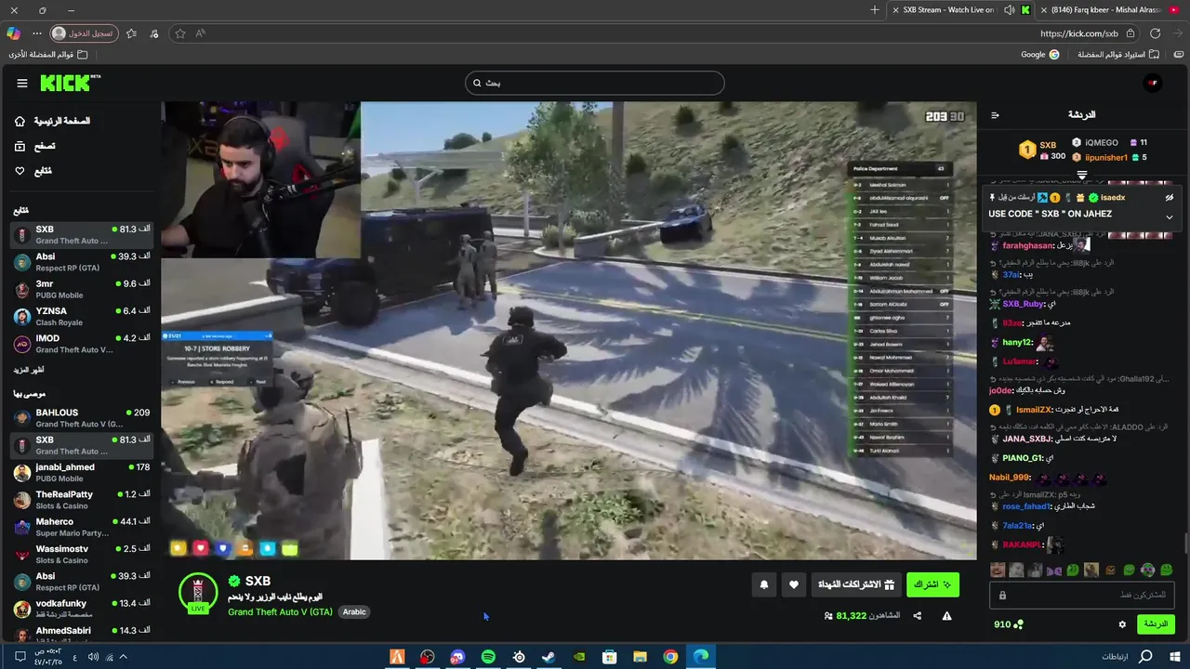This screenshot has height=669, width=1190.
Task: Report stream via warning triangle icon
Action: point(946,615)
